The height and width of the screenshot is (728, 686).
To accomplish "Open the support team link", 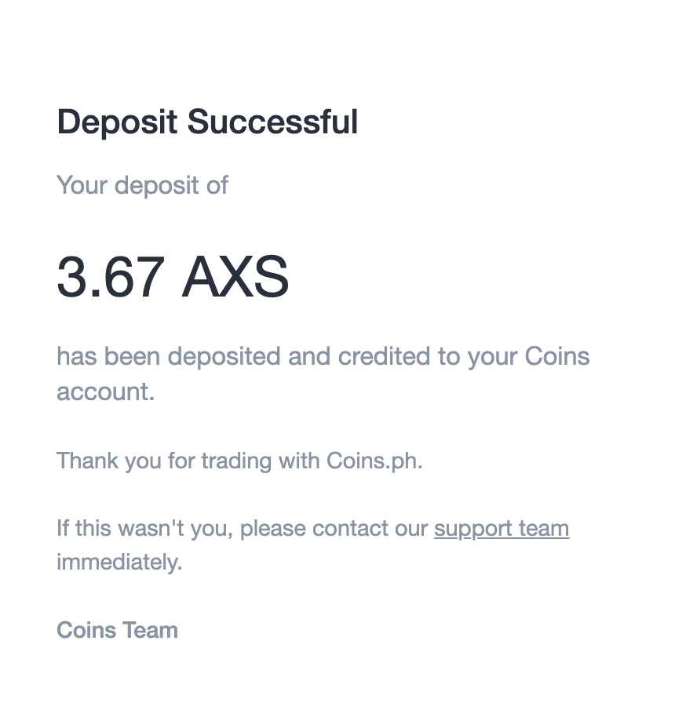I will 501,530.
